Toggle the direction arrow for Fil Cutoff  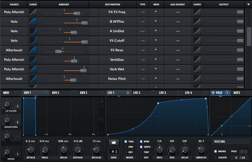tap(143, 41)
